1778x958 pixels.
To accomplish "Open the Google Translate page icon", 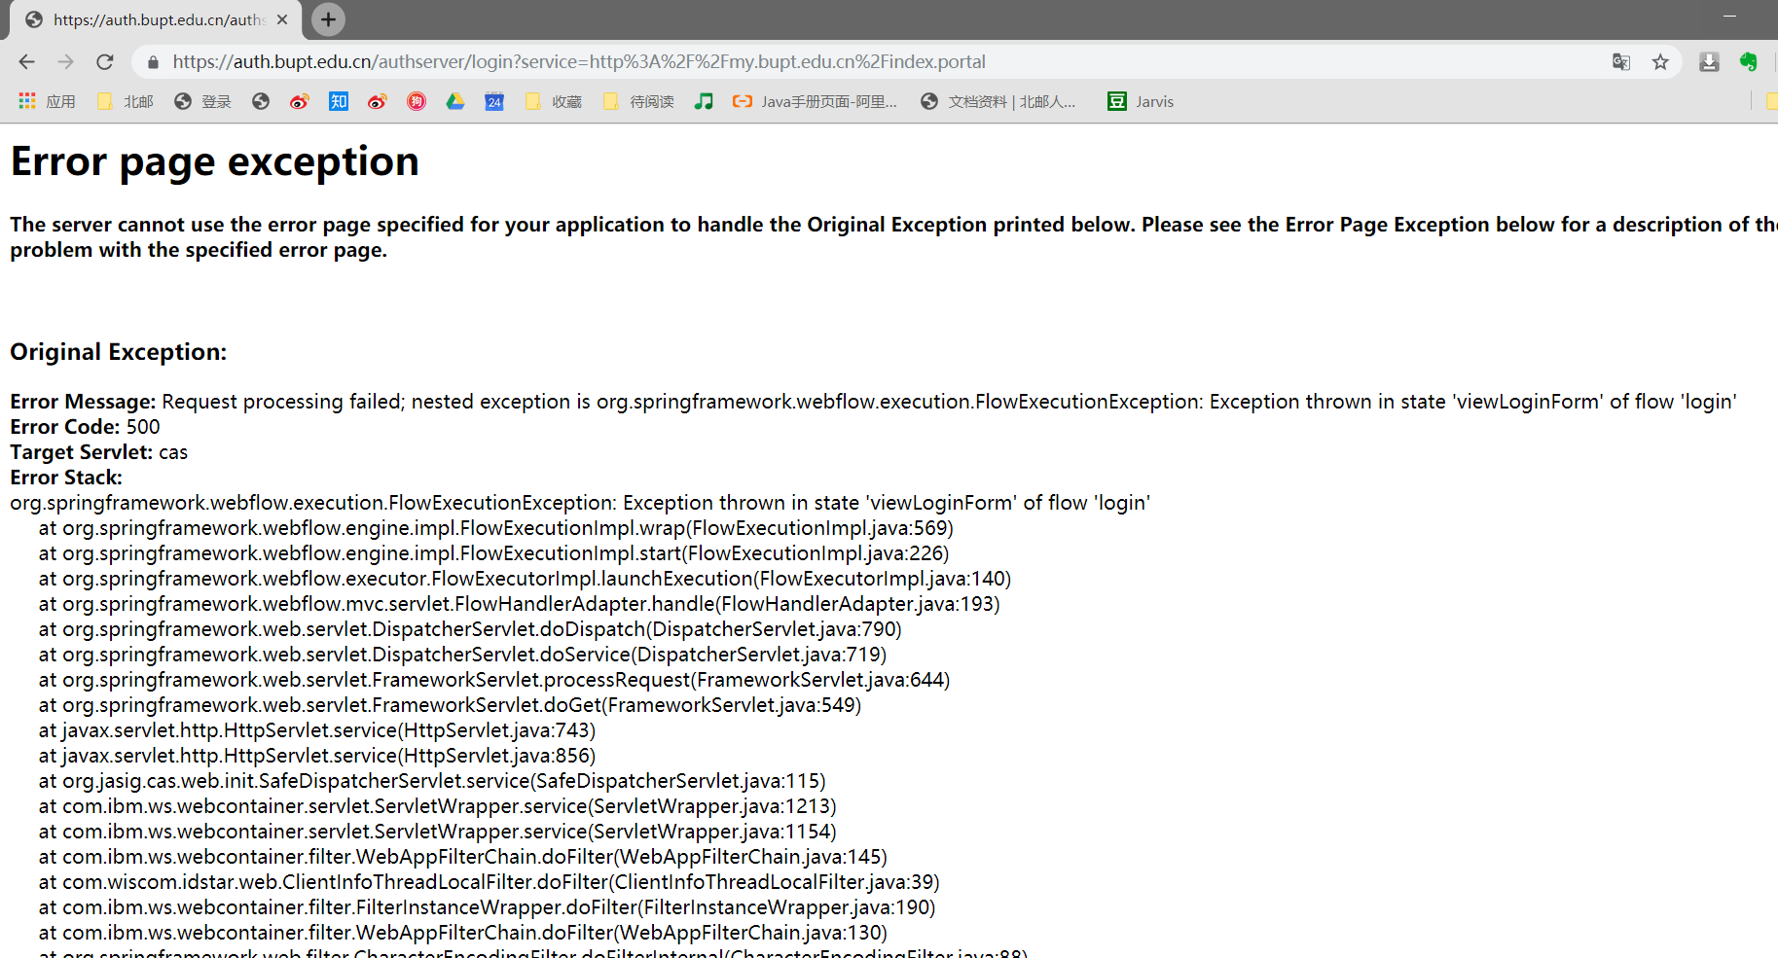I will 1621,62.
